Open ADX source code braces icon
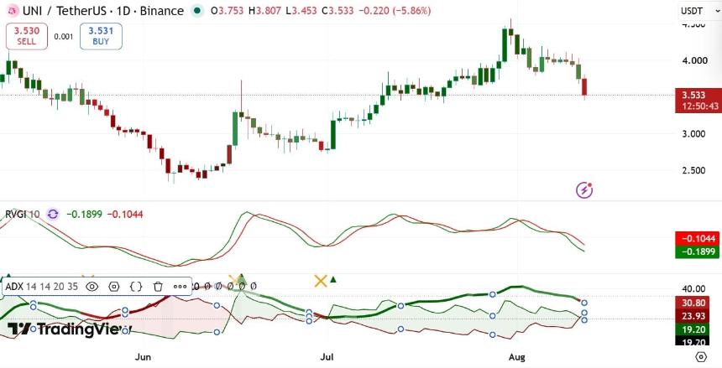Viewport: 722px width, 368px height. (x=136, y=287)
